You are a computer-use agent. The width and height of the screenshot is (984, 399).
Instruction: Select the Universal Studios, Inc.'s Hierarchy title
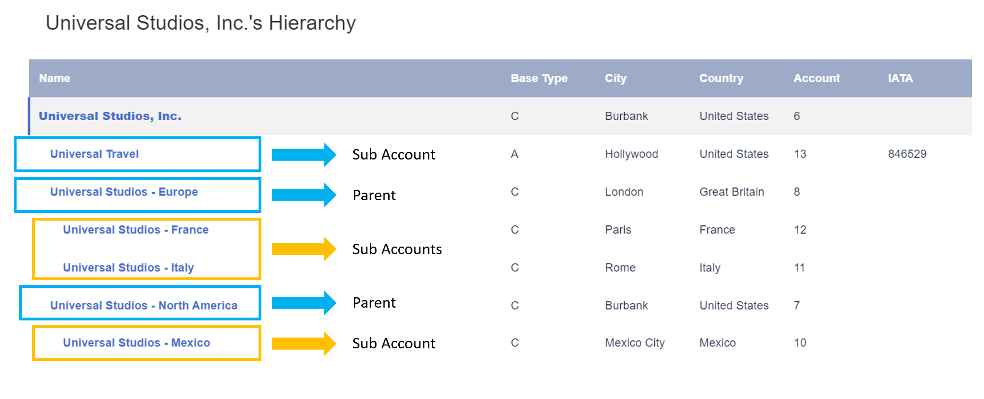(x=200, y=23)
